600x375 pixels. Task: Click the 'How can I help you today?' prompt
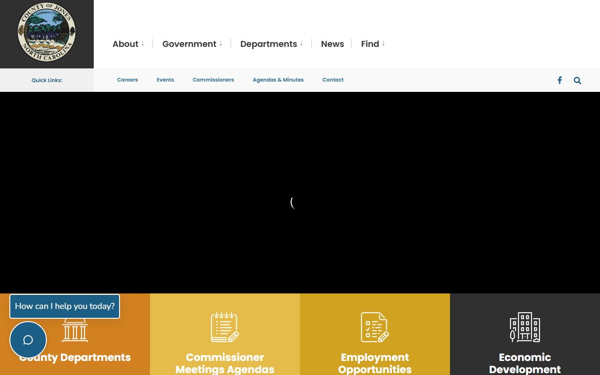point(65,306)
